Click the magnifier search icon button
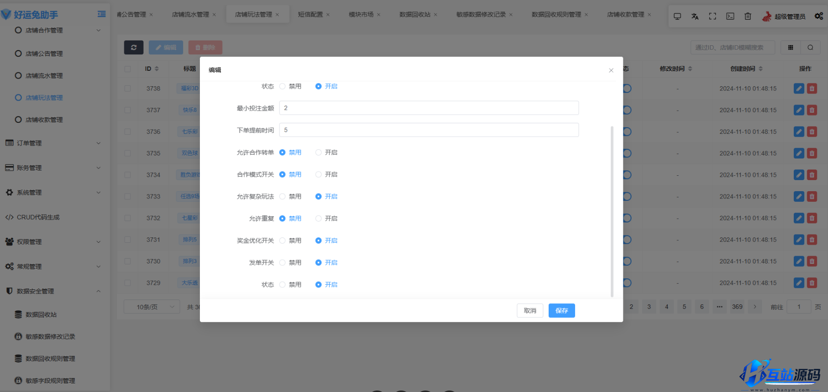This screenshot has height=392, width=828. pos(810,47)
